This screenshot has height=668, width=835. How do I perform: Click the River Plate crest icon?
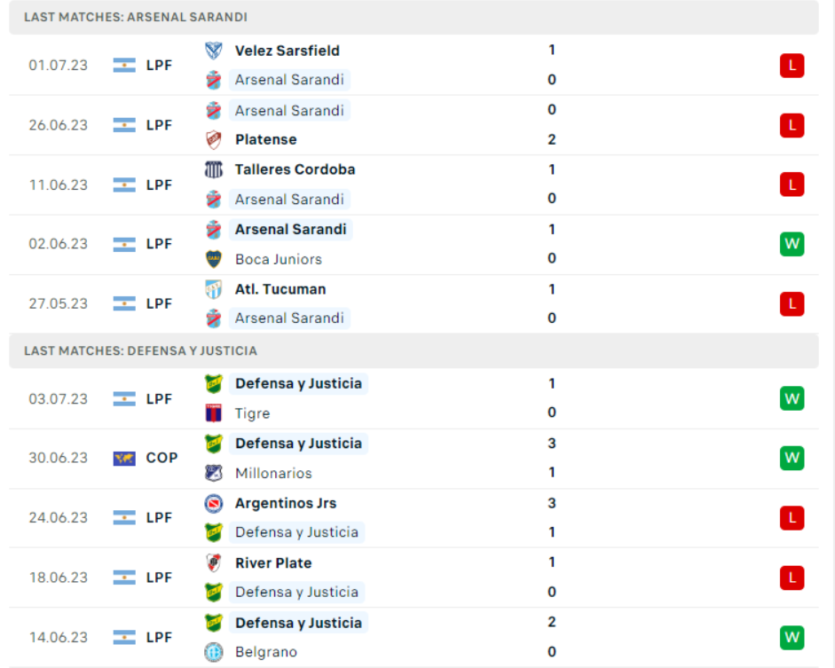[x=214, y=563]
